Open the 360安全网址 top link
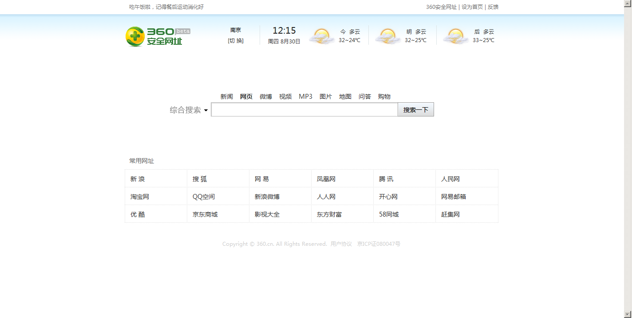The width and height of the screenshot is (632, 318). [441, 7]
